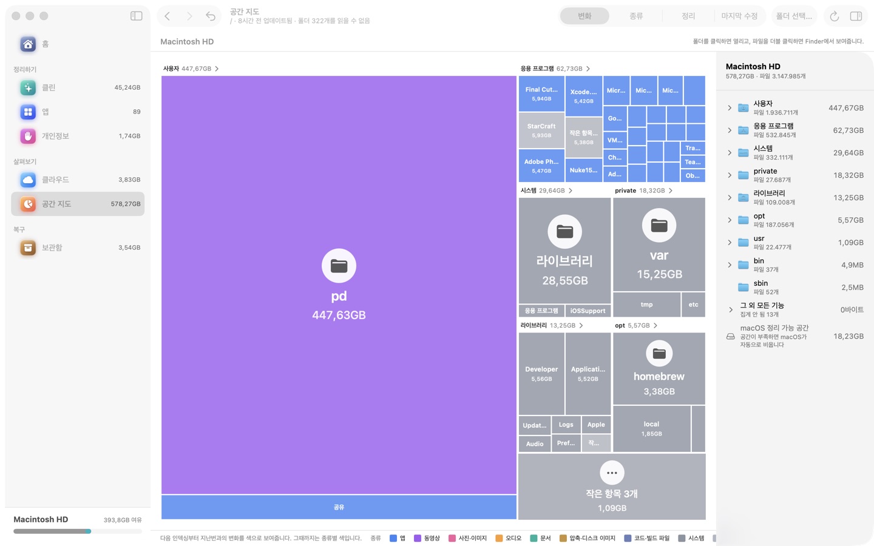Select the 공유 block in treemap

[x=339, y=507]
